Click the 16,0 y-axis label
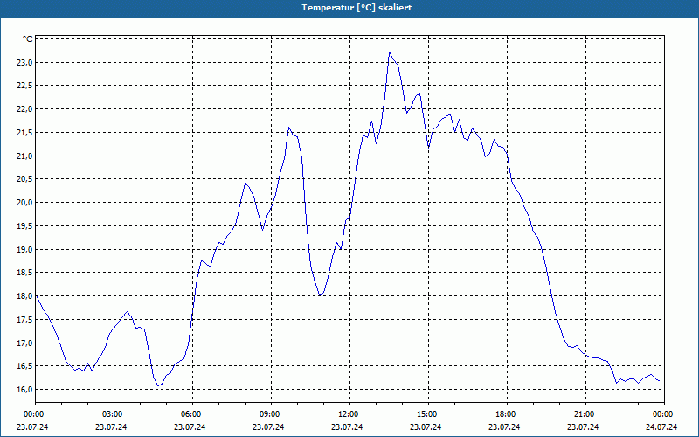This screenshot has height=437, width=699. (x=25, y=389)
